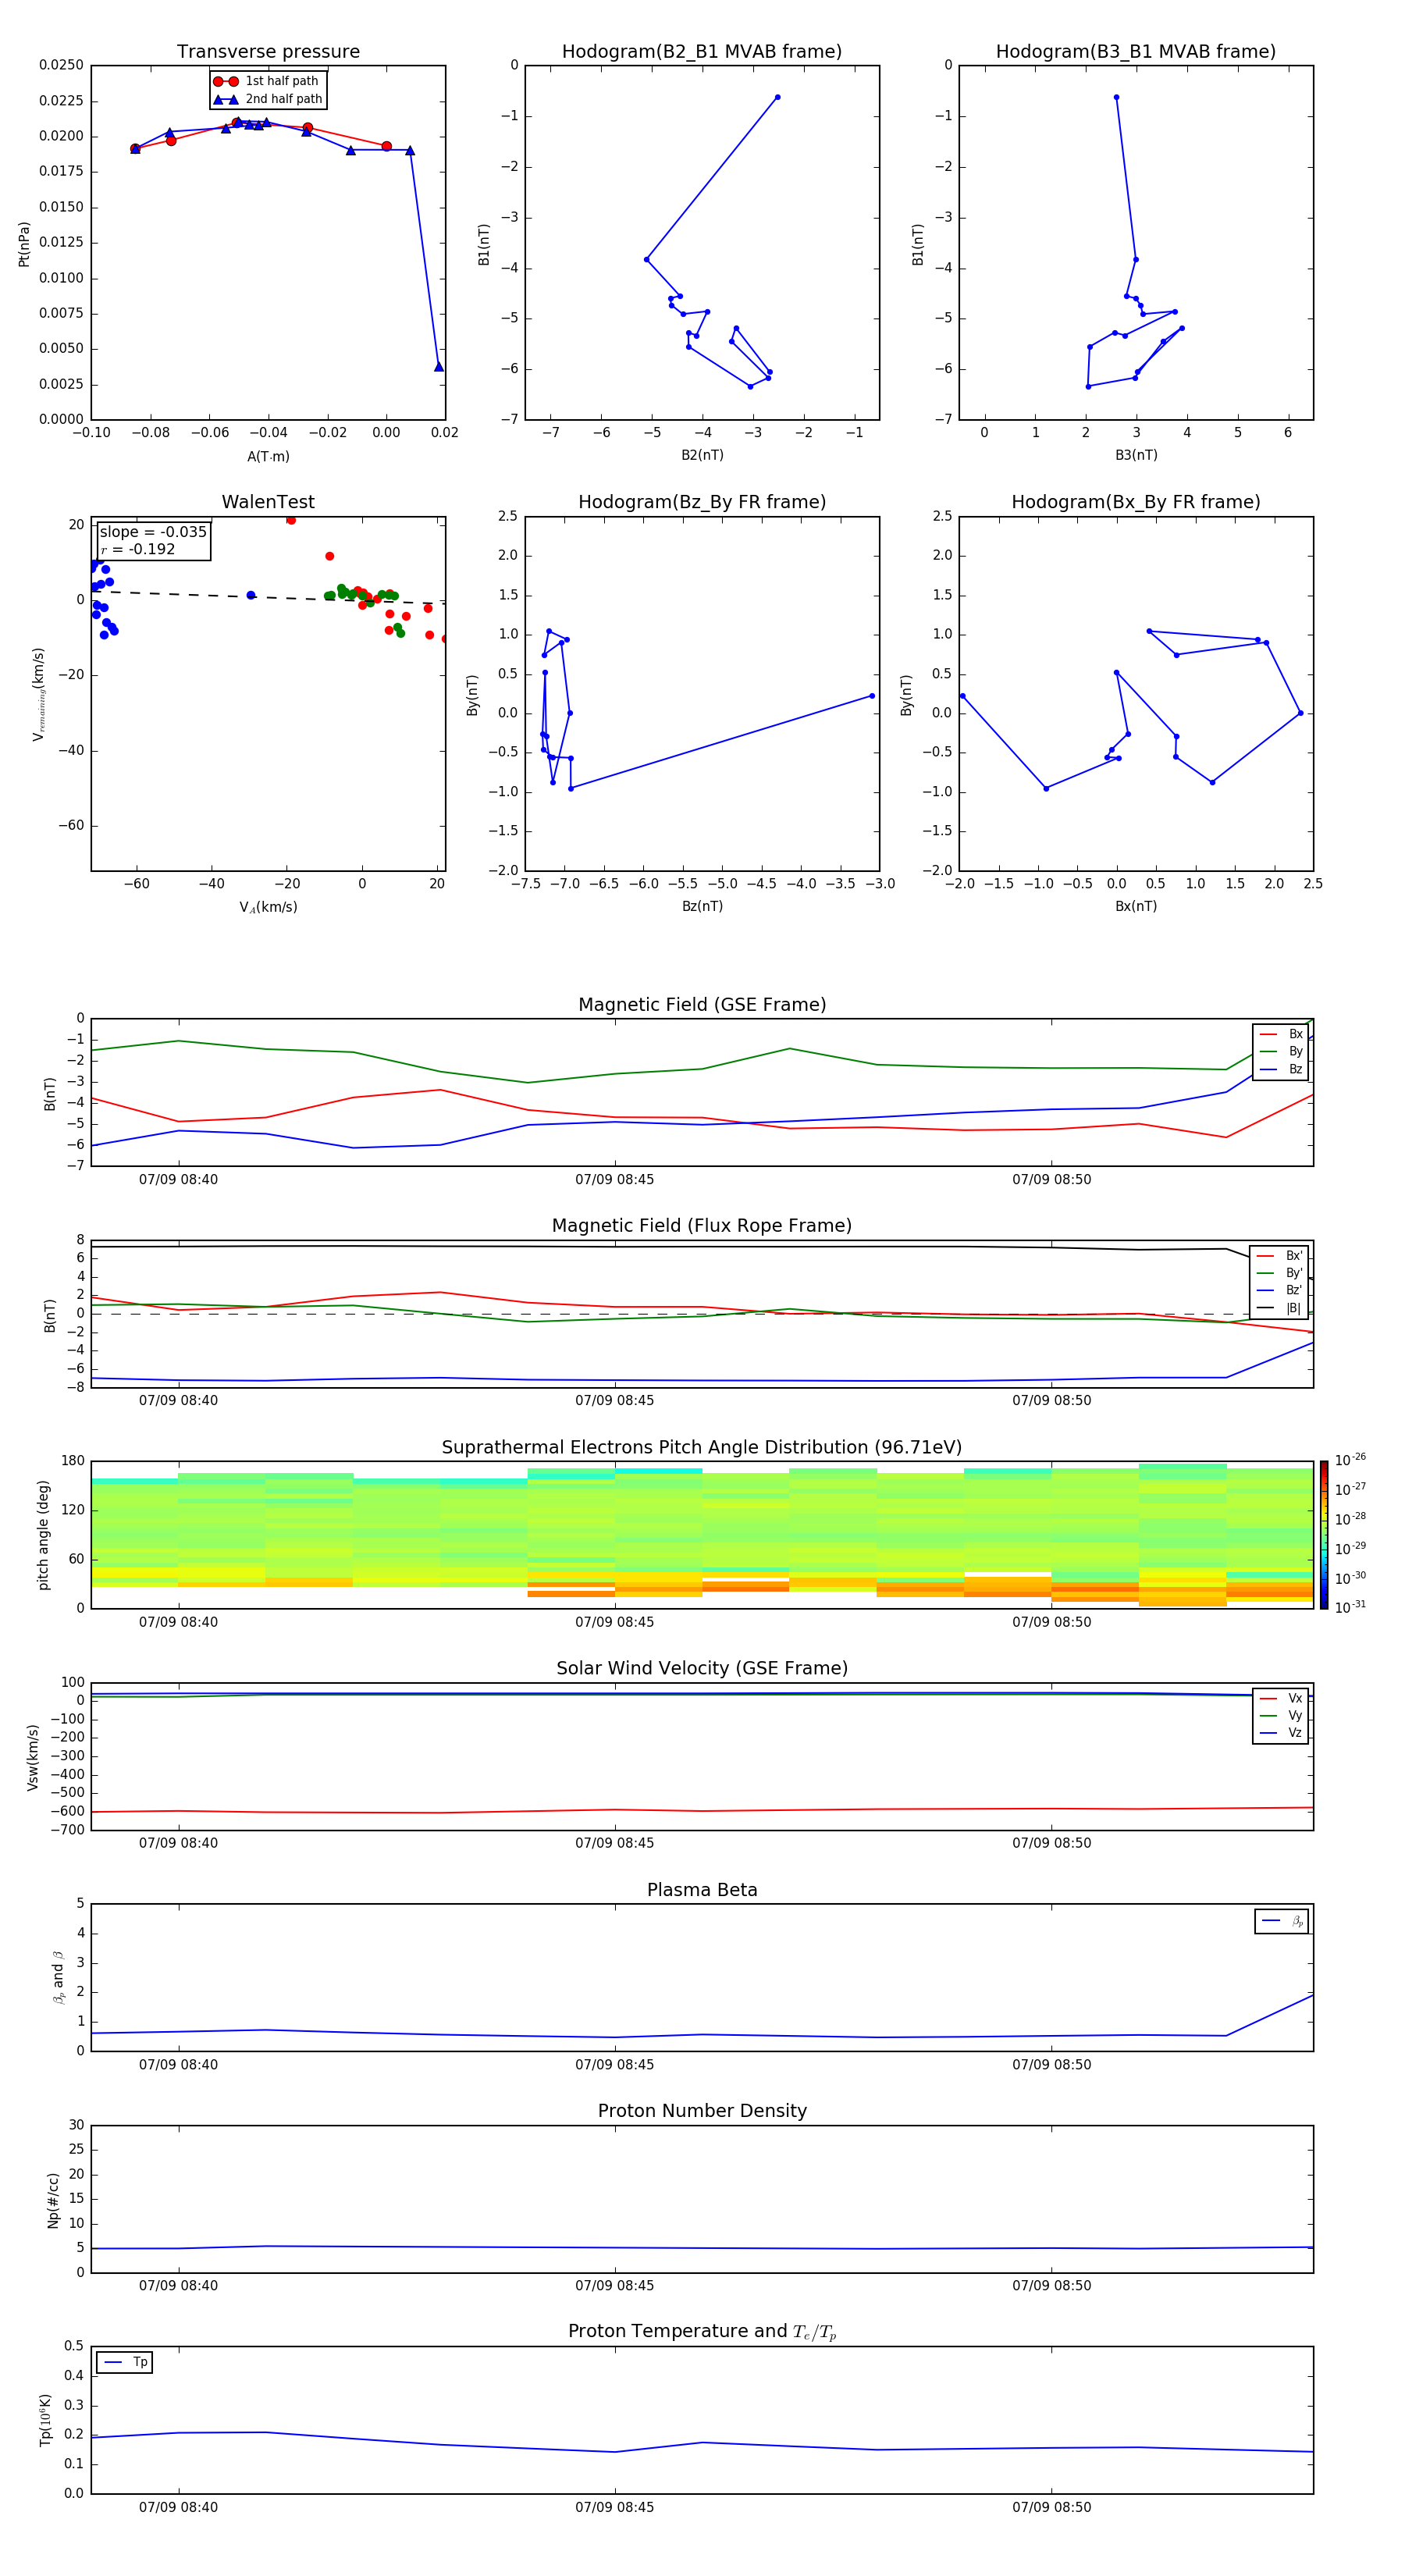Click the "Hodogram(B3_B1 MVAB frame)" title
This screenshot has height=2576, width=1405.
pyautogui.click(x=1136, y=52)
